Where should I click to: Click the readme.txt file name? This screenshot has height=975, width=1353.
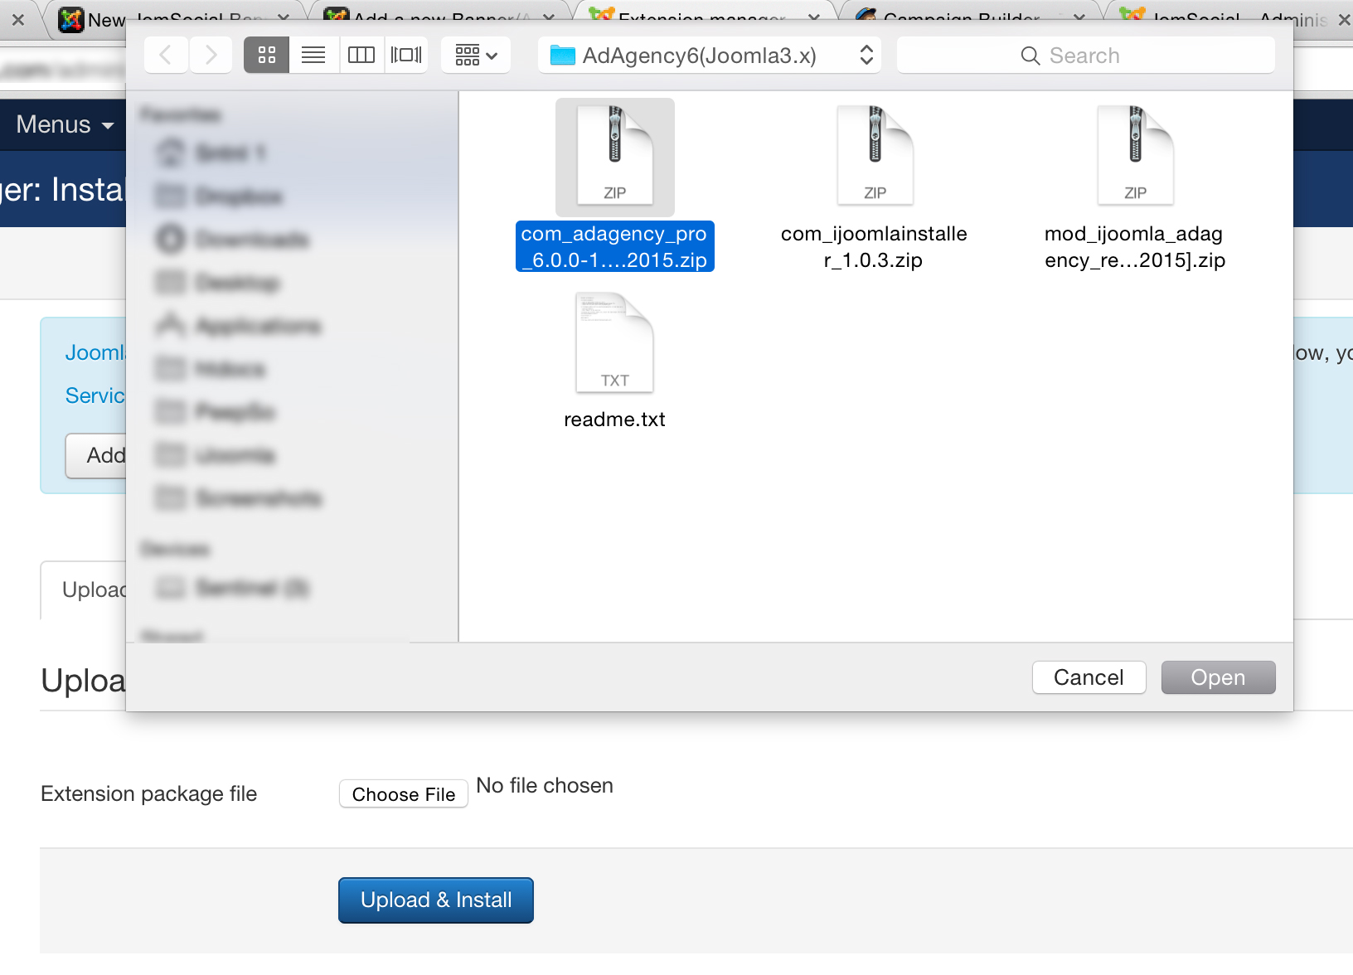(x=614, y=420)
